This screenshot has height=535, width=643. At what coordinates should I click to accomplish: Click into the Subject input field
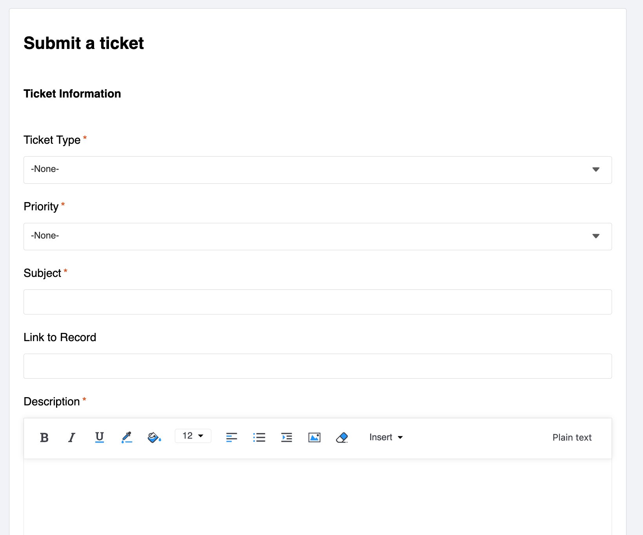pos(318,302)
